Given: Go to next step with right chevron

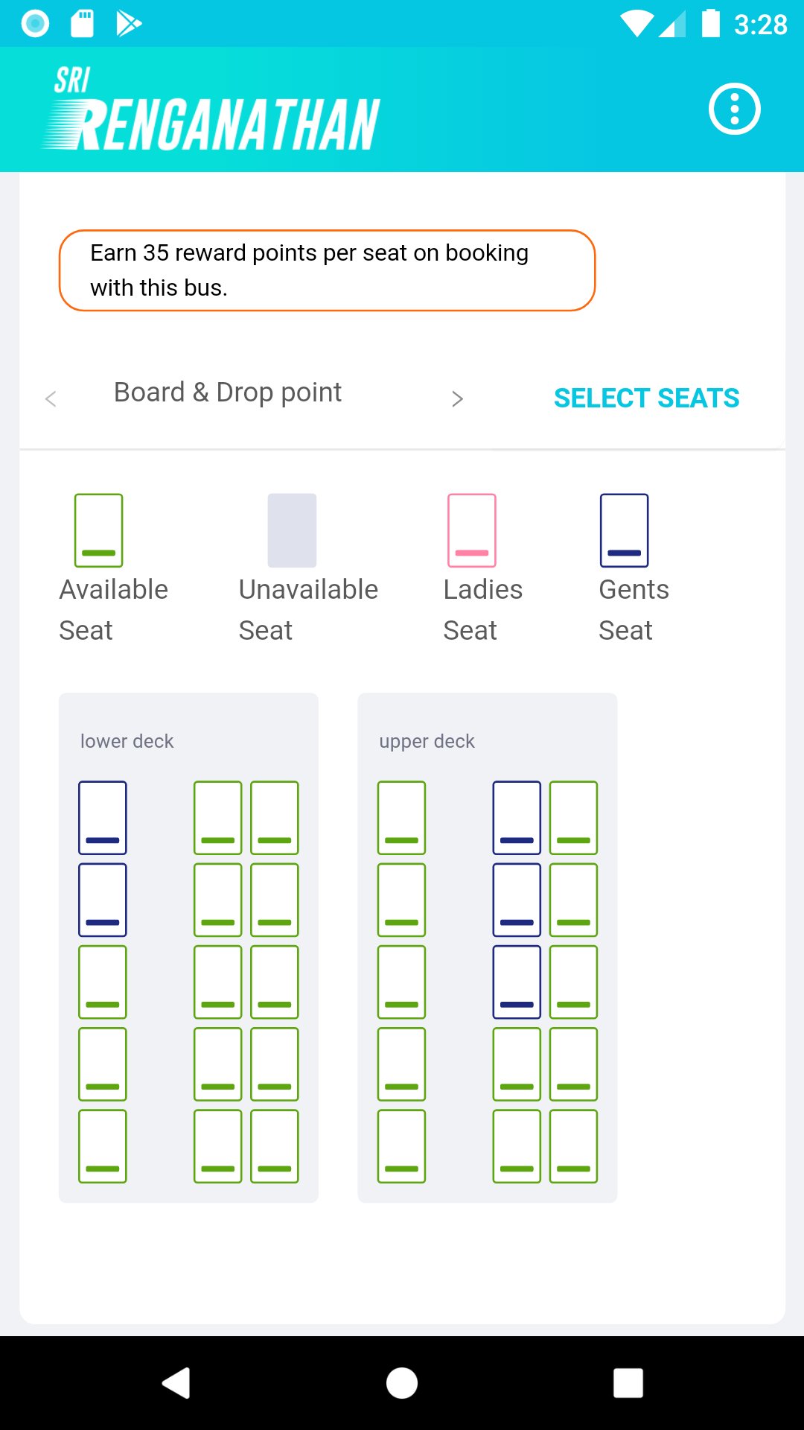Looking at the screenshot, I should (457, 399).
